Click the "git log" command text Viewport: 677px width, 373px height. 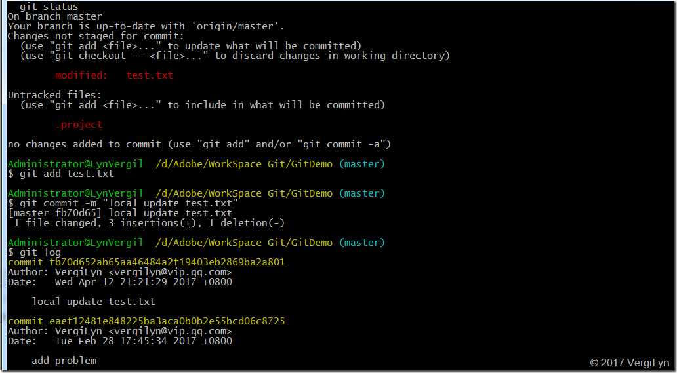pyautogui.click(x=37, y=252)
